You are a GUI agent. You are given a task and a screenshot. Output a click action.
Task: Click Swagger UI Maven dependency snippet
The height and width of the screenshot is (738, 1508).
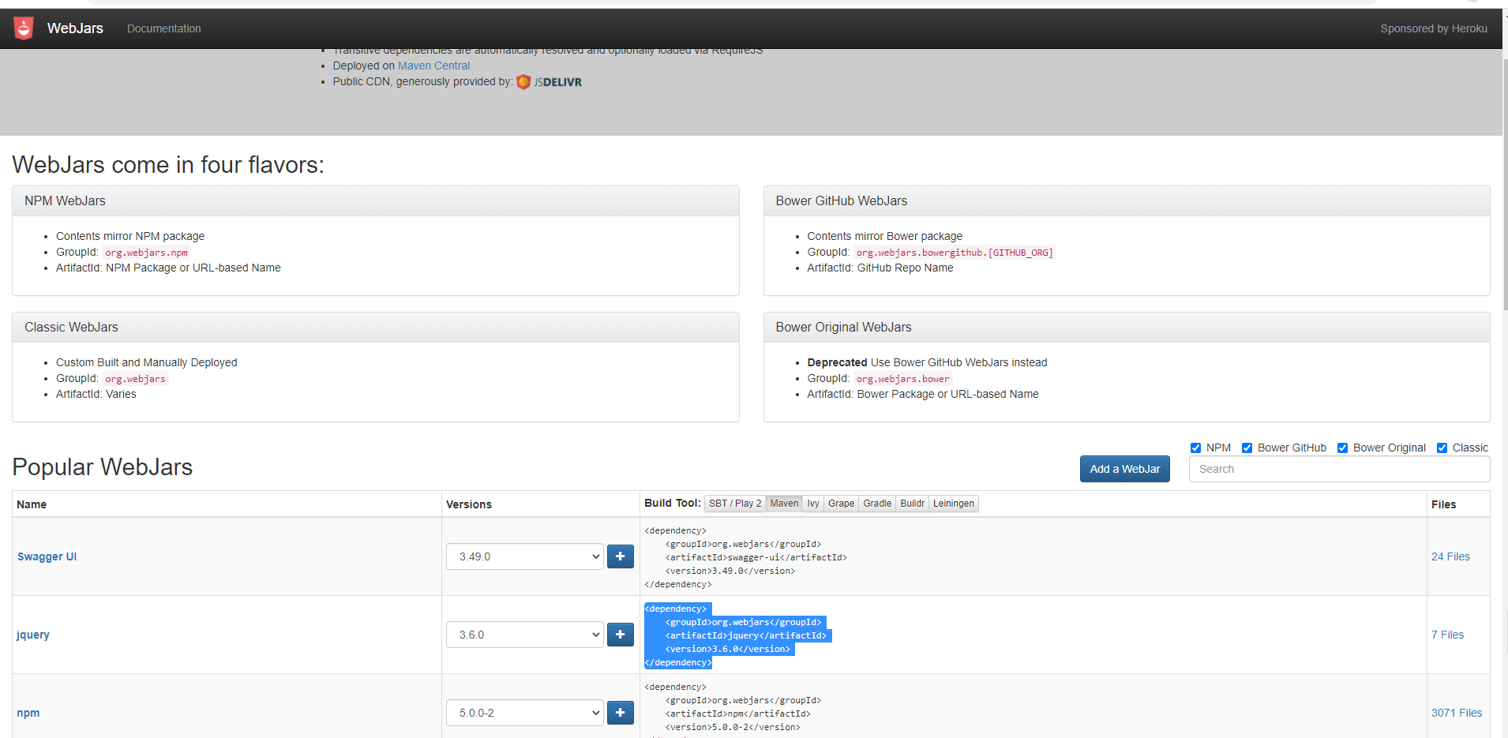click(x=745, y=557)
